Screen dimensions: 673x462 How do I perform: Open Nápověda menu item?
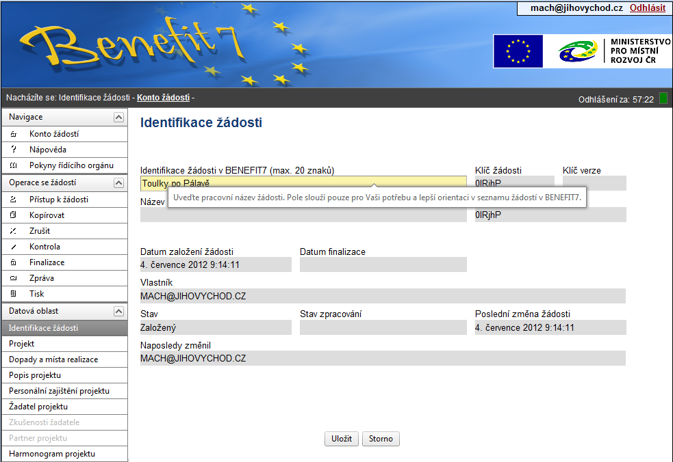click(x=65, y=150)
